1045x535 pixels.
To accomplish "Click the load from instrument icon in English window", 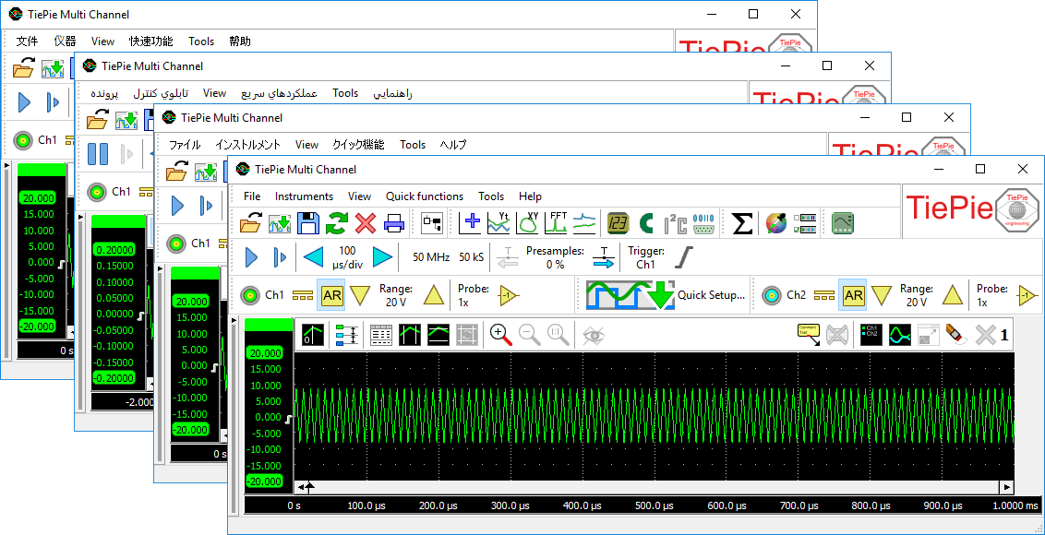I will (279, 223).
